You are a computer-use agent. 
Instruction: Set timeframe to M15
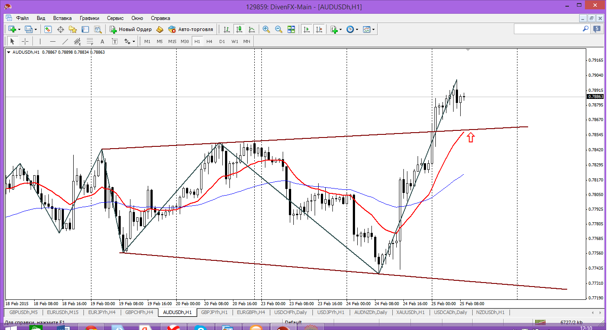(172, 41)
